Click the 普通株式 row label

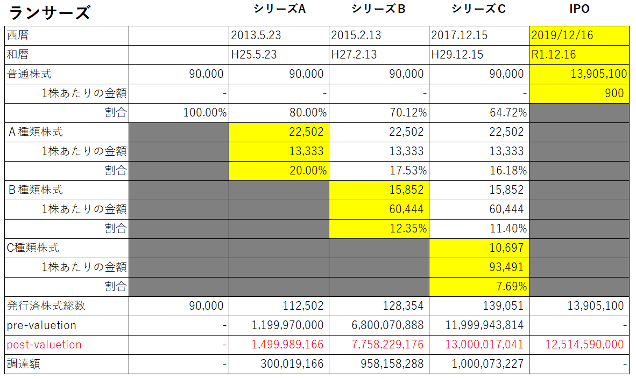29,74
